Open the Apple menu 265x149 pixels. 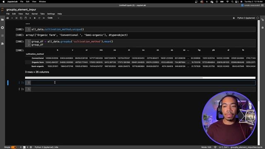coord(4,2)
